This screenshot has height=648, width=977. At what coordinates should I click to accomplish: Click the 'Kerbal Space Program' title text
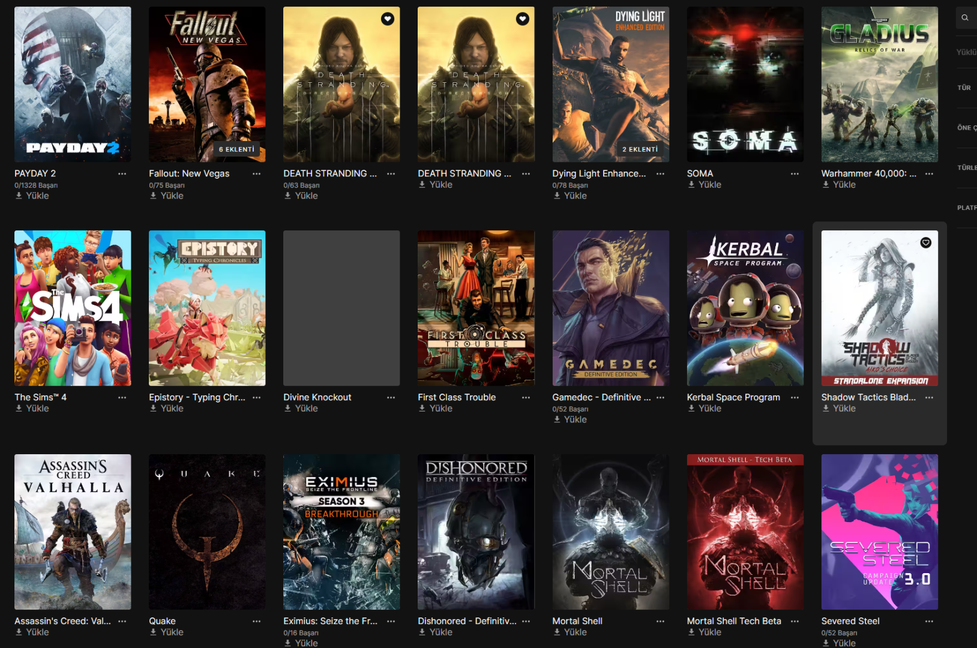tap(733, 397)
